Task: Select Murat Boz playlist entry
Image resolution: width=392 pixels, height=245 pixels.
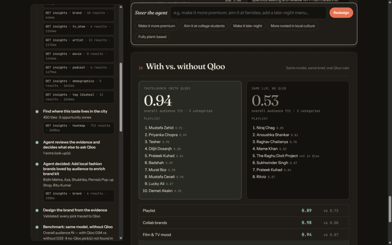Action: point(157,170)
